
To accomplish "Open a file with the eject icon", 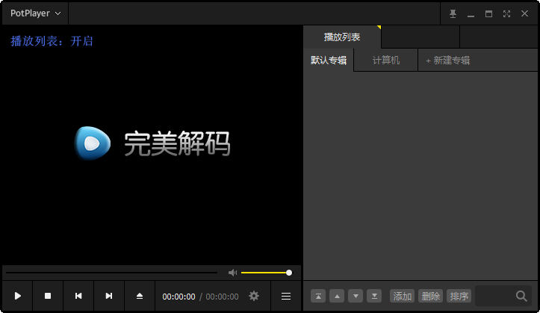I will tap(140, 296).
